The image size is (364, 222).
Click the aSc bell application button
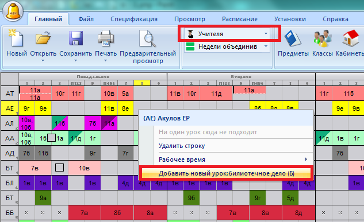pyautogui.click(x=13, y=11)
